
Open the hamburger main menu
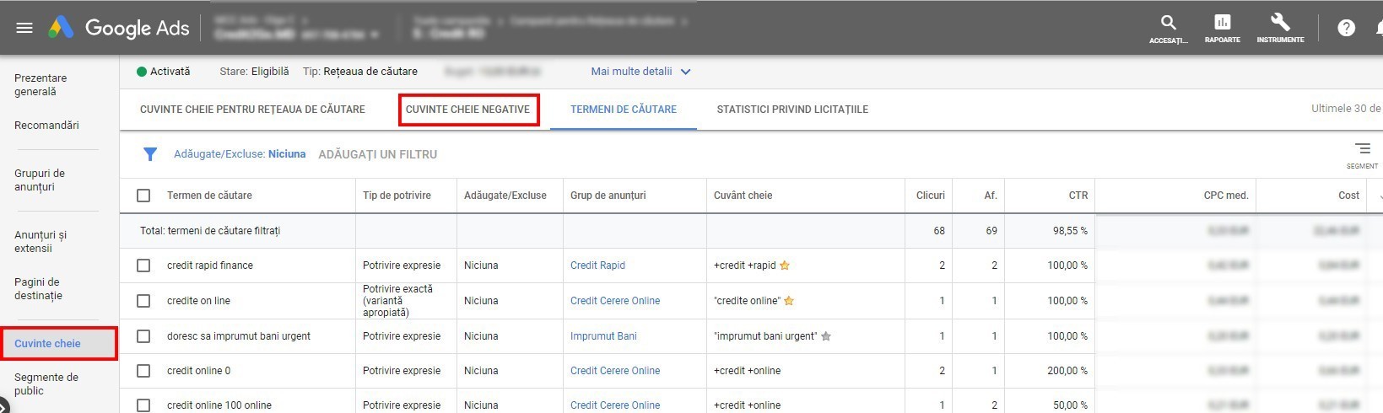click(x=24, y=28)
